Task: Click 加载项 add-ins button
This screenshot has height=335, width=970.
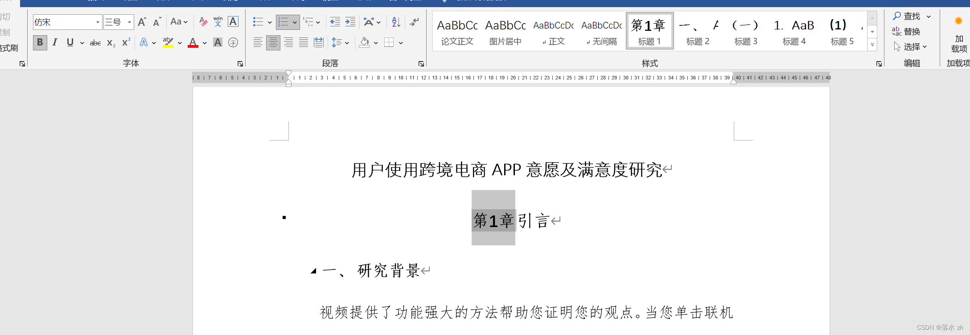Action: (959, 35)
